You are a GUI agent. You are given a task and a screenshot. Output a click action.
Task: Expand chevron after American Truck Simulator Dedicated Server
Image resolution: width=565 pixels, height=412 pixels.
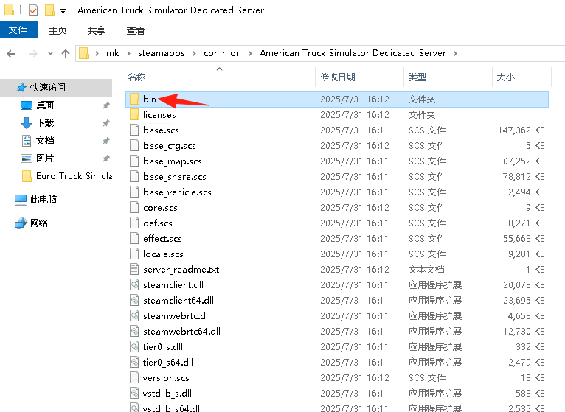(455, 53)
